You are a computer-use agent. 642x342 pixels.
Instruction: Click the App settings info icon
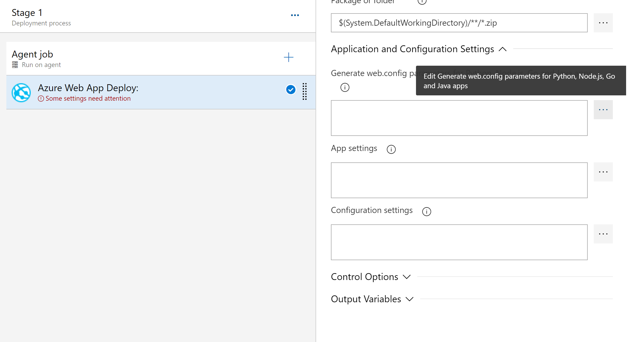(391, 149)
